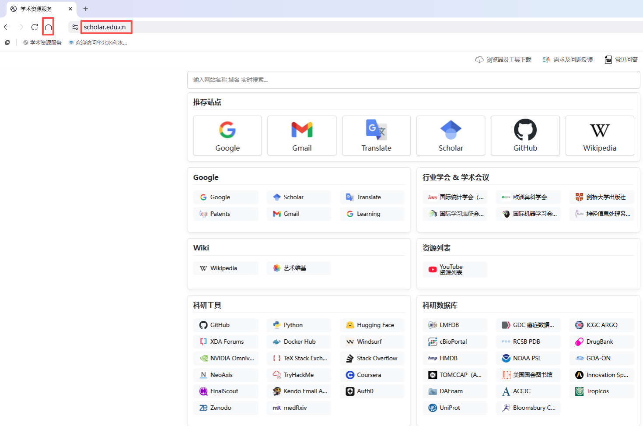Open a new browser tab
Screen dimensions: 643x426
pyautogui.click(x=86, y=9)
